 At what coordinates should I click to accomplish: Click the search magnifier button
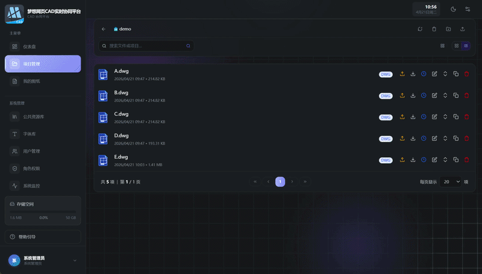[x=188, y=46]
